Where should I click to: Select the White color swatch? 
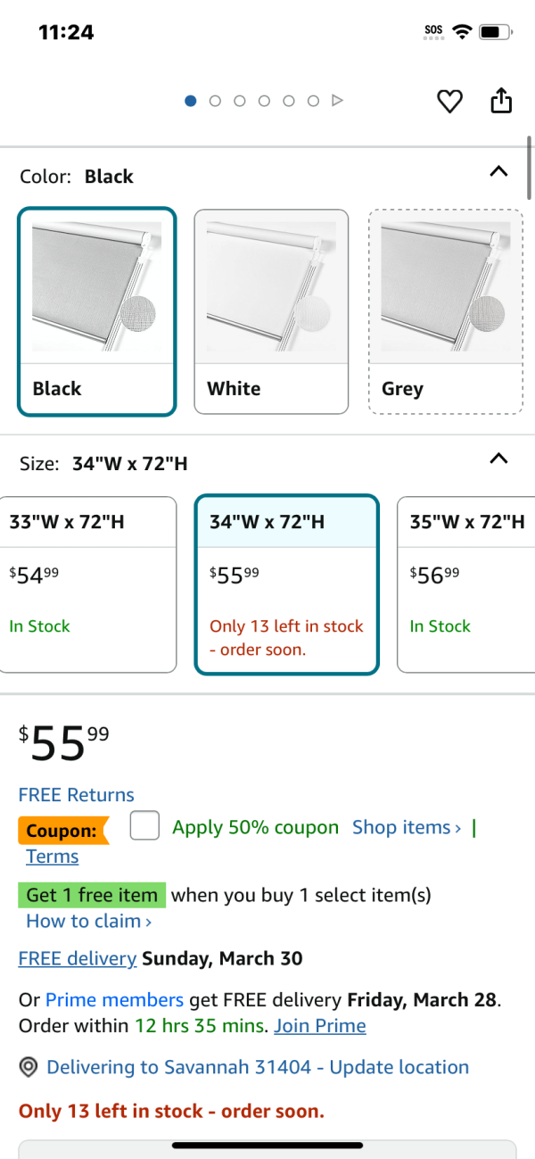pos(271,312)
